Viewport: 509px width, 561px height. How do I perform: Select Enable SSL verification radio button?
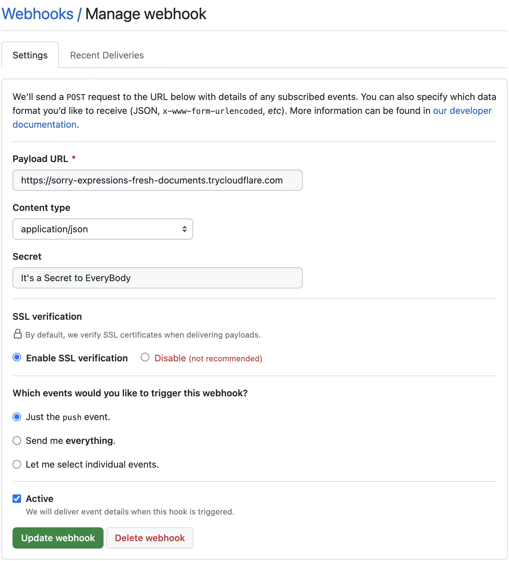click(17, 357)
